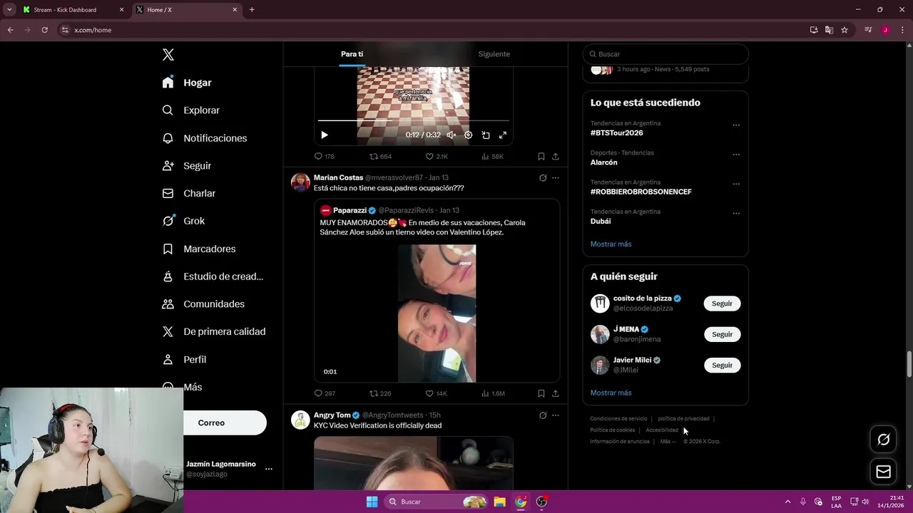Open Marian Costas profile avatar

point(300,182)
